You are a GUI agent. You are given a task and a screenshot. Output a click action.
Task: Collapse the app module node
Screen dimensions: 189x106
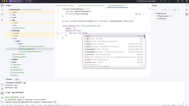pyautogui.click(x=9, y=20)
